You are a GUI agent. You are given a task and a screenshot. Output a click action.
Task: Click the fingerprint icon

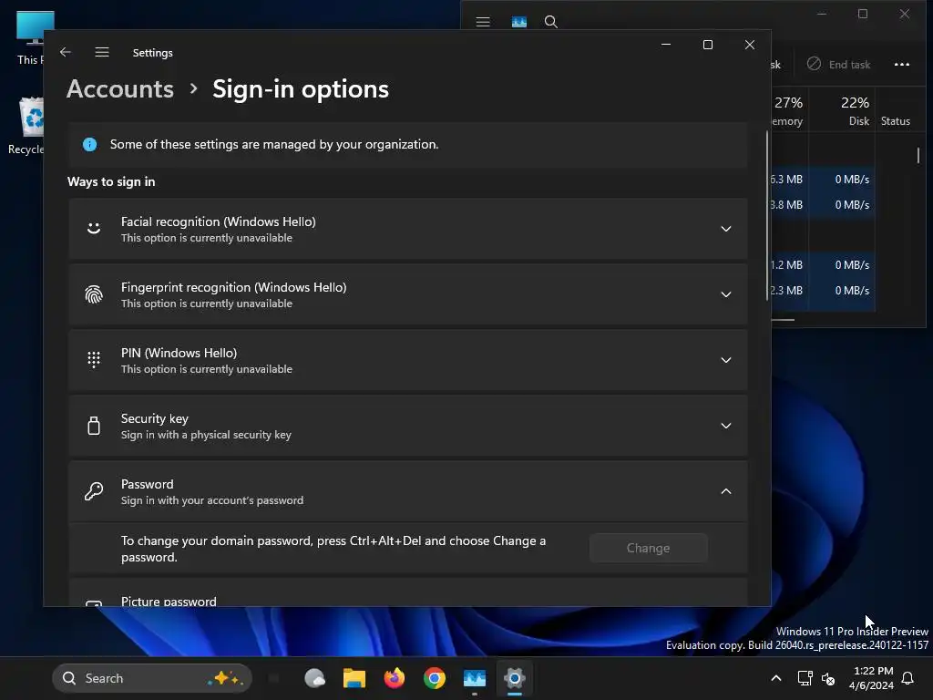[94, 294]
